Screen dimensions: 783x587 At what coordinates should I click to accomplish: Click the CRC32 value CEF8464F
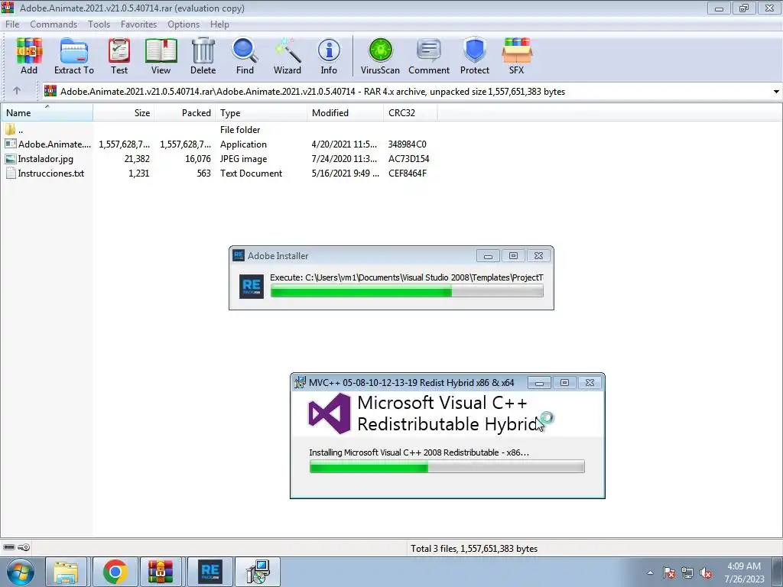pos(408,174)
